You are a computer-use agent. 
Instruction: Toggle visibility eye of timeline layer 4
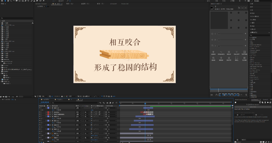40,117
